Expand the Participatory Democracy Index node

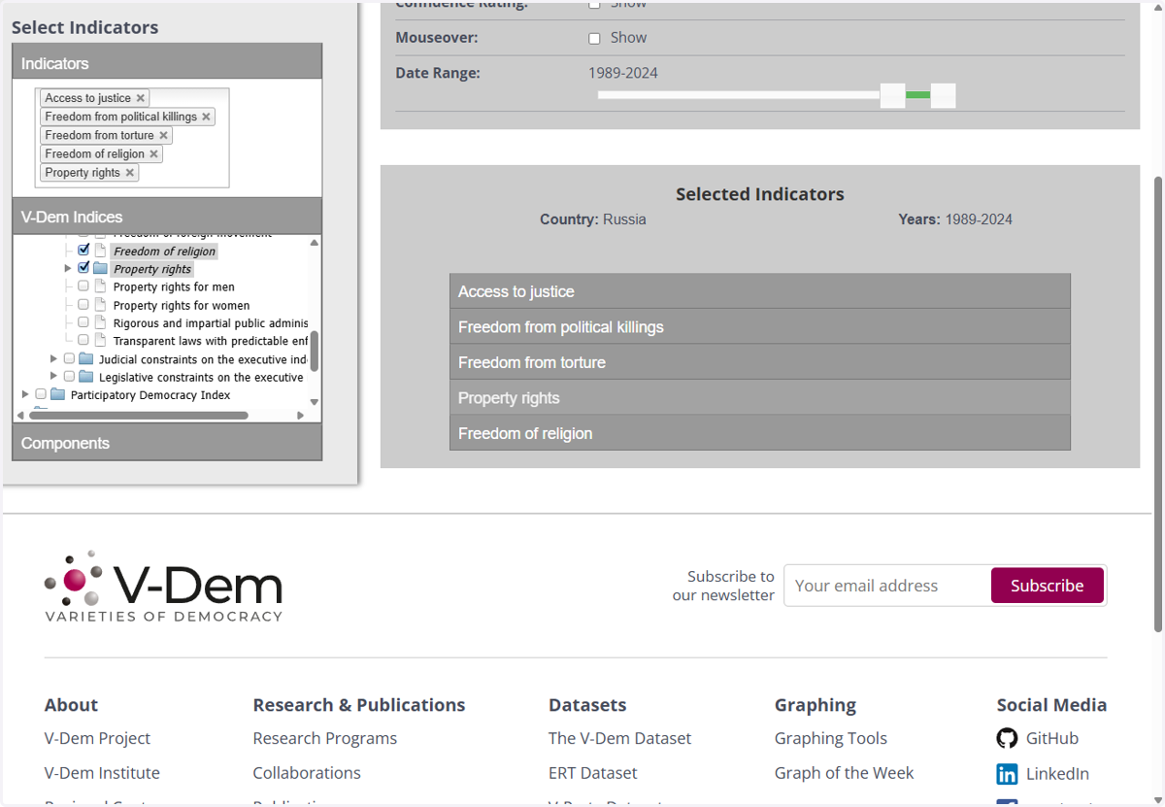(25, 394)
